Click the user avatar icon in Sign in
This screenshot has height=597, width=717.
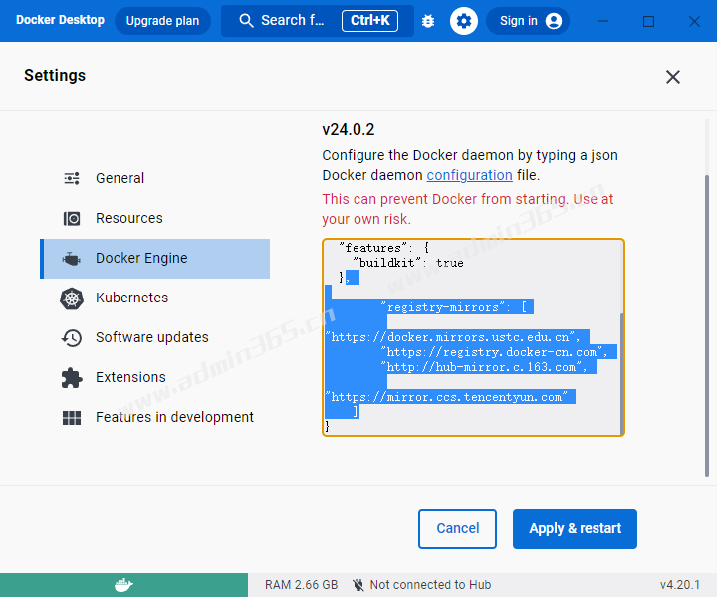point(554,21)
